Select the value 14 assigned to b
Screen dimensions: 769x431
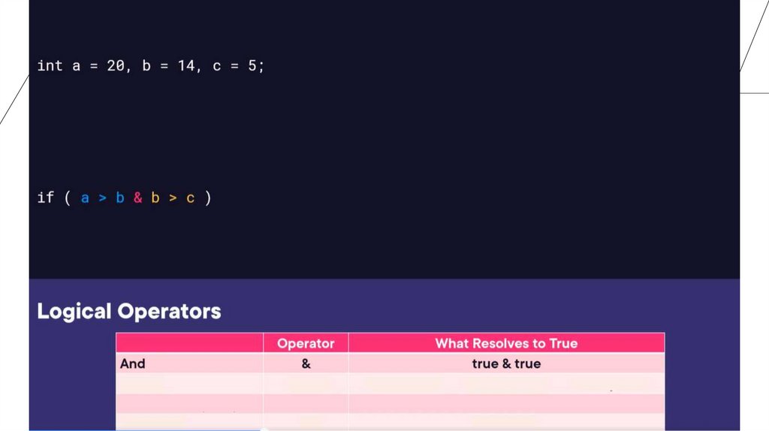click(x=185, y=66)
